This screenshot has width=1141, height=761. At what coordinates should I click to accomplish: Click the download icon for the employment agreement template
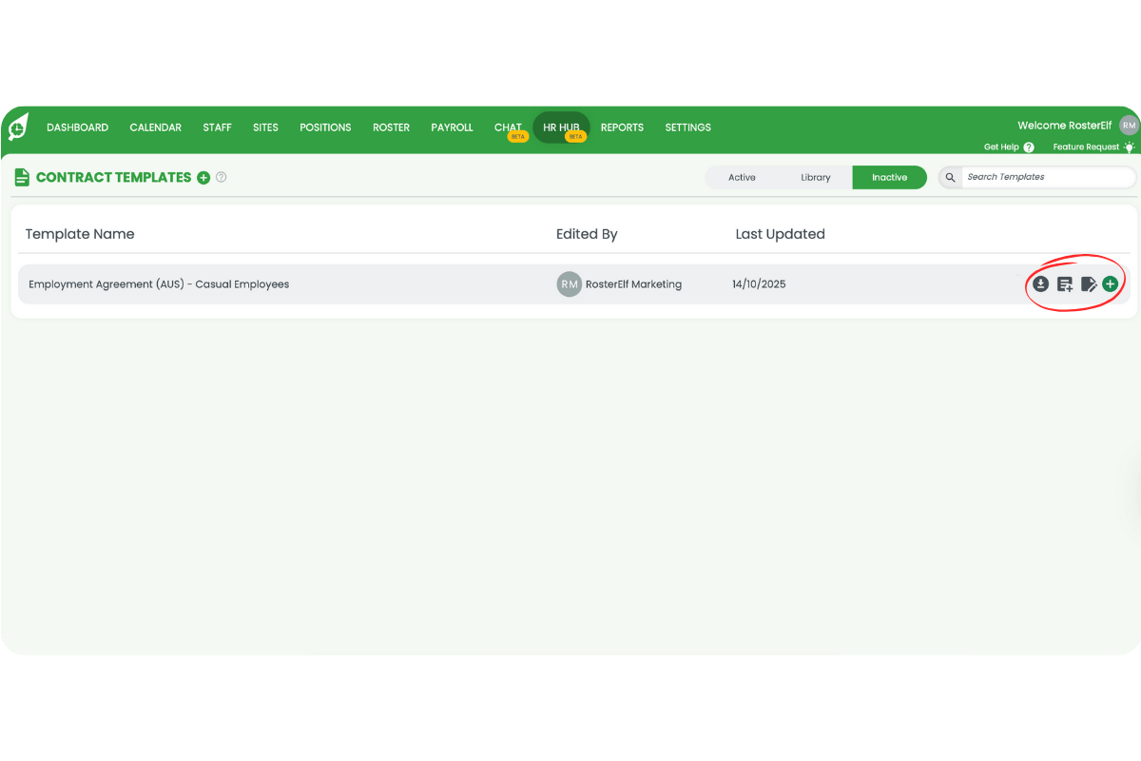[1040, 283]
